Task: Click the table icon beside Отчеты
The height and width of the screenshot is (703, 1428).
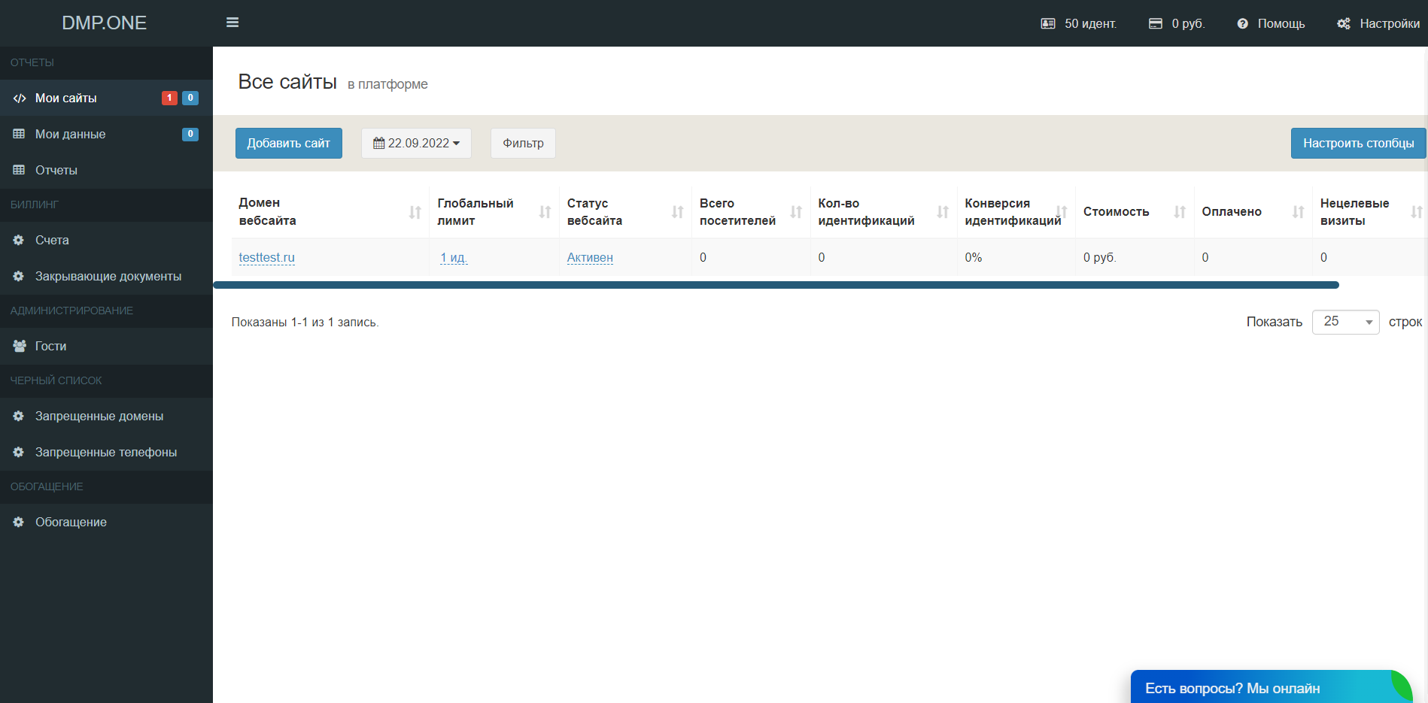Action: [x=19, y=170]
